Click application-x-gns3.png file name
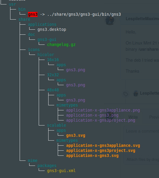This screenshot has width=159, height=178. 92,115
